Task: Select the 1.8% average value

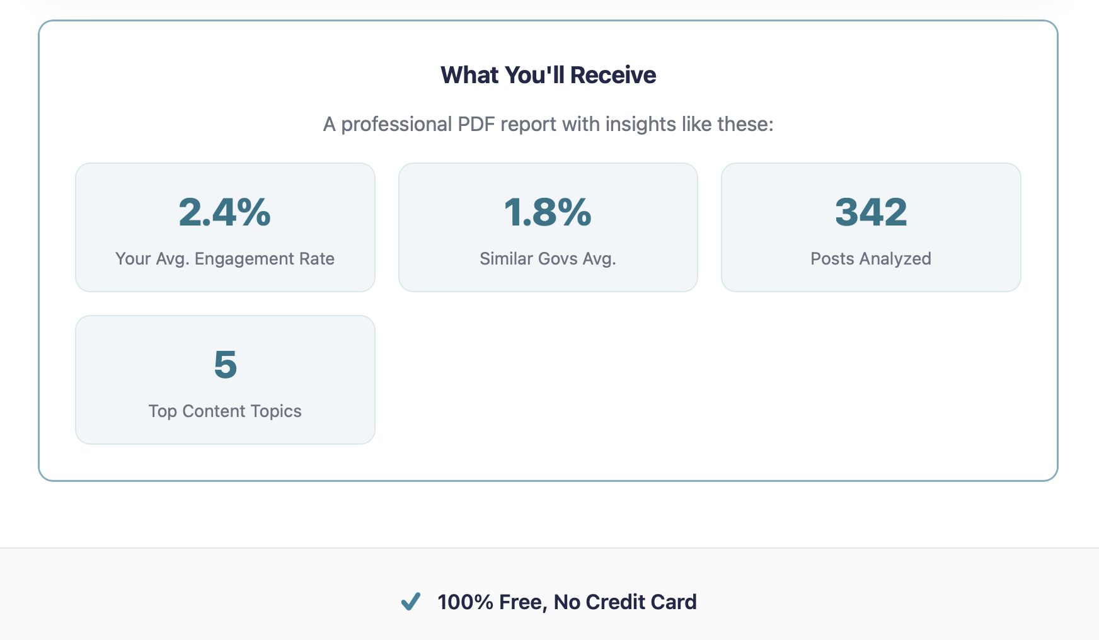Action: (548, 212)
